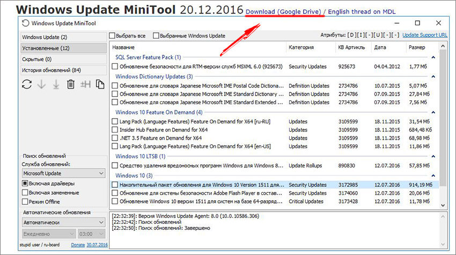Collapse the Windows 10 Feature On Demand group
The height and width of the screenshot is (255, 456).
[x=433, y=112]
